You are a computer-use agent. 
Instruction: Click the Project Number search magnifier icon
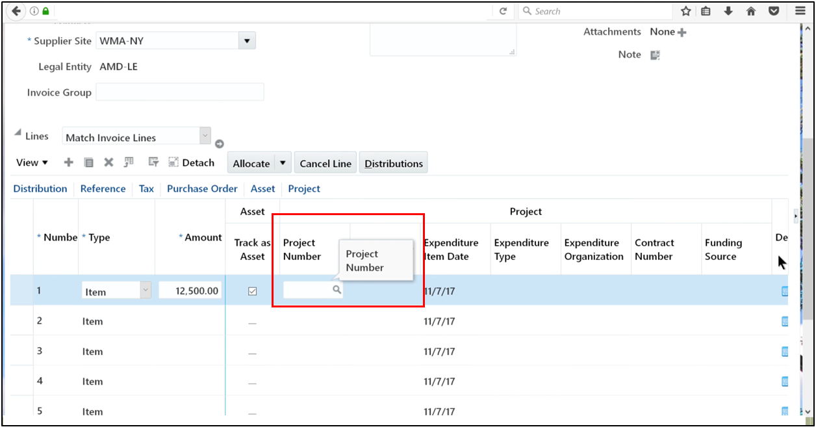337,290
